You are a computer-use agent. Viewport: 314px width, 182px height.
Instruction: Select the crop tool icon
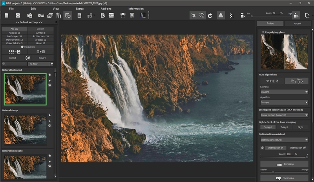click(307, 16)
